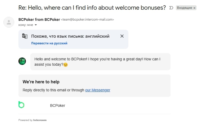Click the green support agent avatar
The height and width of the screenshot is (125, 212).
coord(22,61)
